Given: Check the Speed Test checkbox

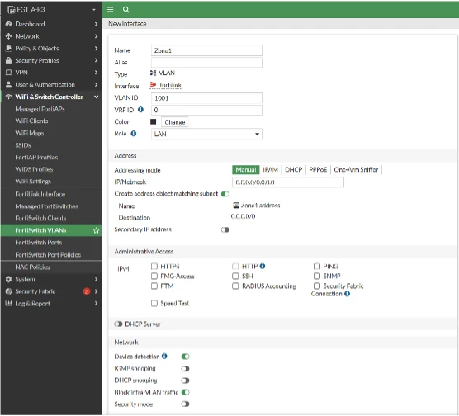Looking at the screenshot, I should pos(154,303).
